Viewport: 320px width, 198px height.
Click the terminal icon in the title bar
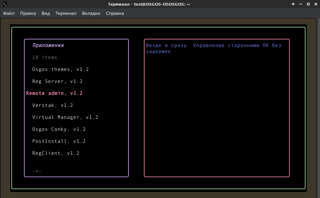pos(5,4)
